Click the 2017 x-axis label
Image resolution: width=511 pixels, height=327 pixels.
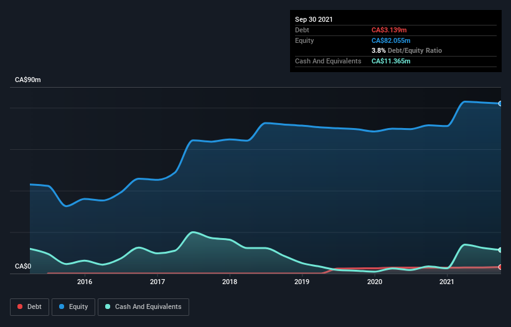click(x=157, y=282)
